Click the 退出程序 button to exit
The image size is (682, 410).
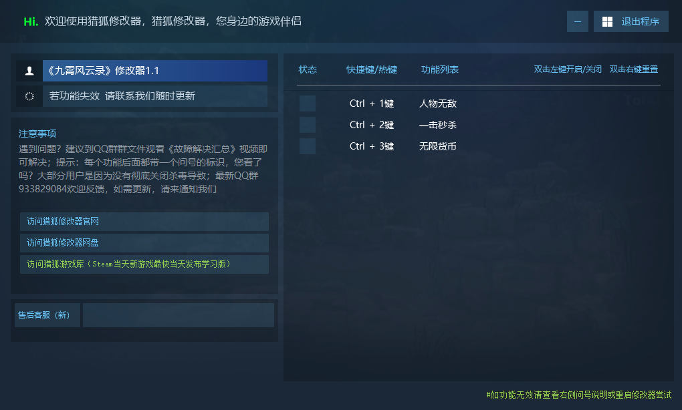[x=631, y=21]
